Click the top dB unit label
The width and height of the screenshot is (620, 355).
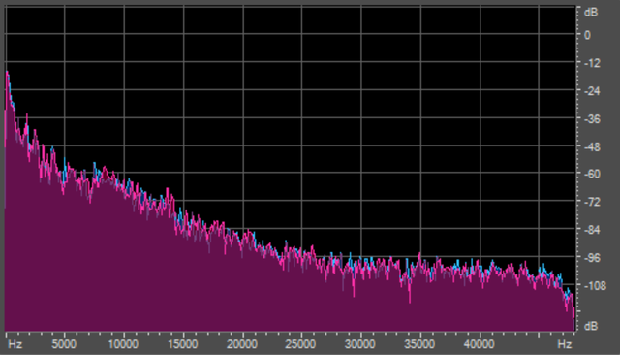point(591,13)
